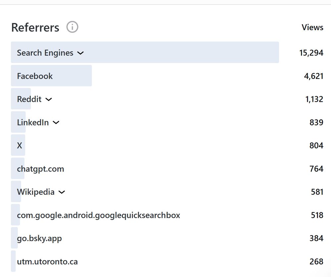Click the Views column header

tap(312, 27)
